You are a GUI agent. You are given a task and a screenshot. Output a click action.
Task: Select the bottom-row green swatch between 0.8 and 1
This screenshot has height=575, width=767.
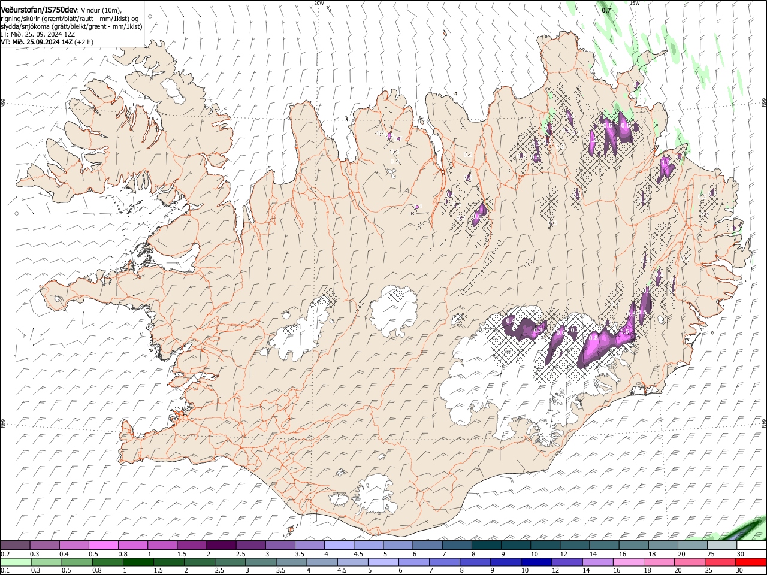tap(108, 562)
